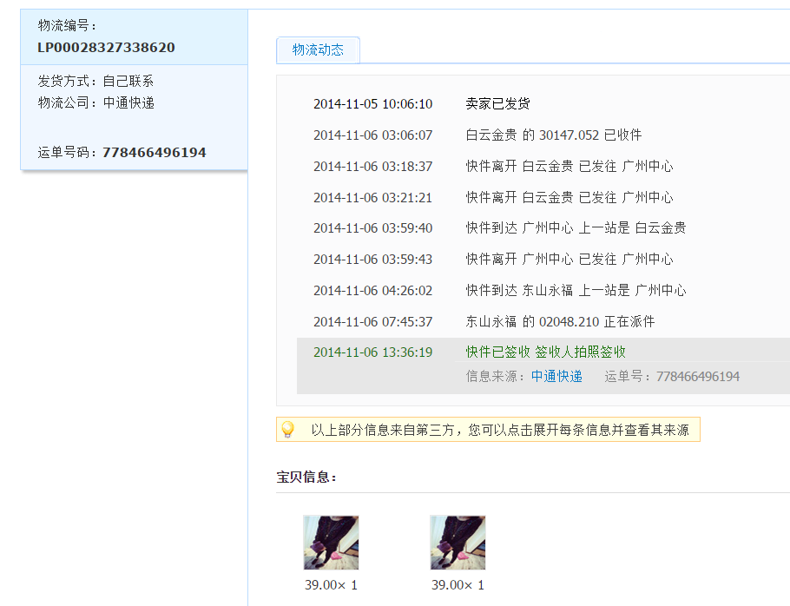Expand the 白云金贵 已收件 entry
This screenshot has width=790, height=606.
point(553,135)
